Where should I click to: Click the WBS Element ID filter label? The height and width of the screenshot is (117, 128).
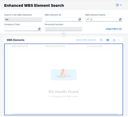click(x=53, y=15)
